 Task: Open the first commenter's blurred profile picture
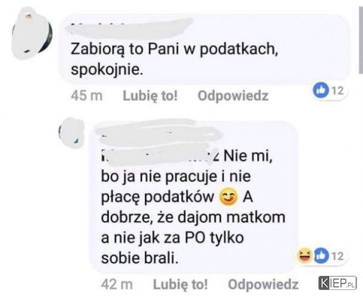click(32, 33)
